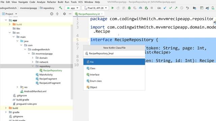Click Git Update Project blue arrow
This screenshot has width=216, height=121.
[165, 8]
